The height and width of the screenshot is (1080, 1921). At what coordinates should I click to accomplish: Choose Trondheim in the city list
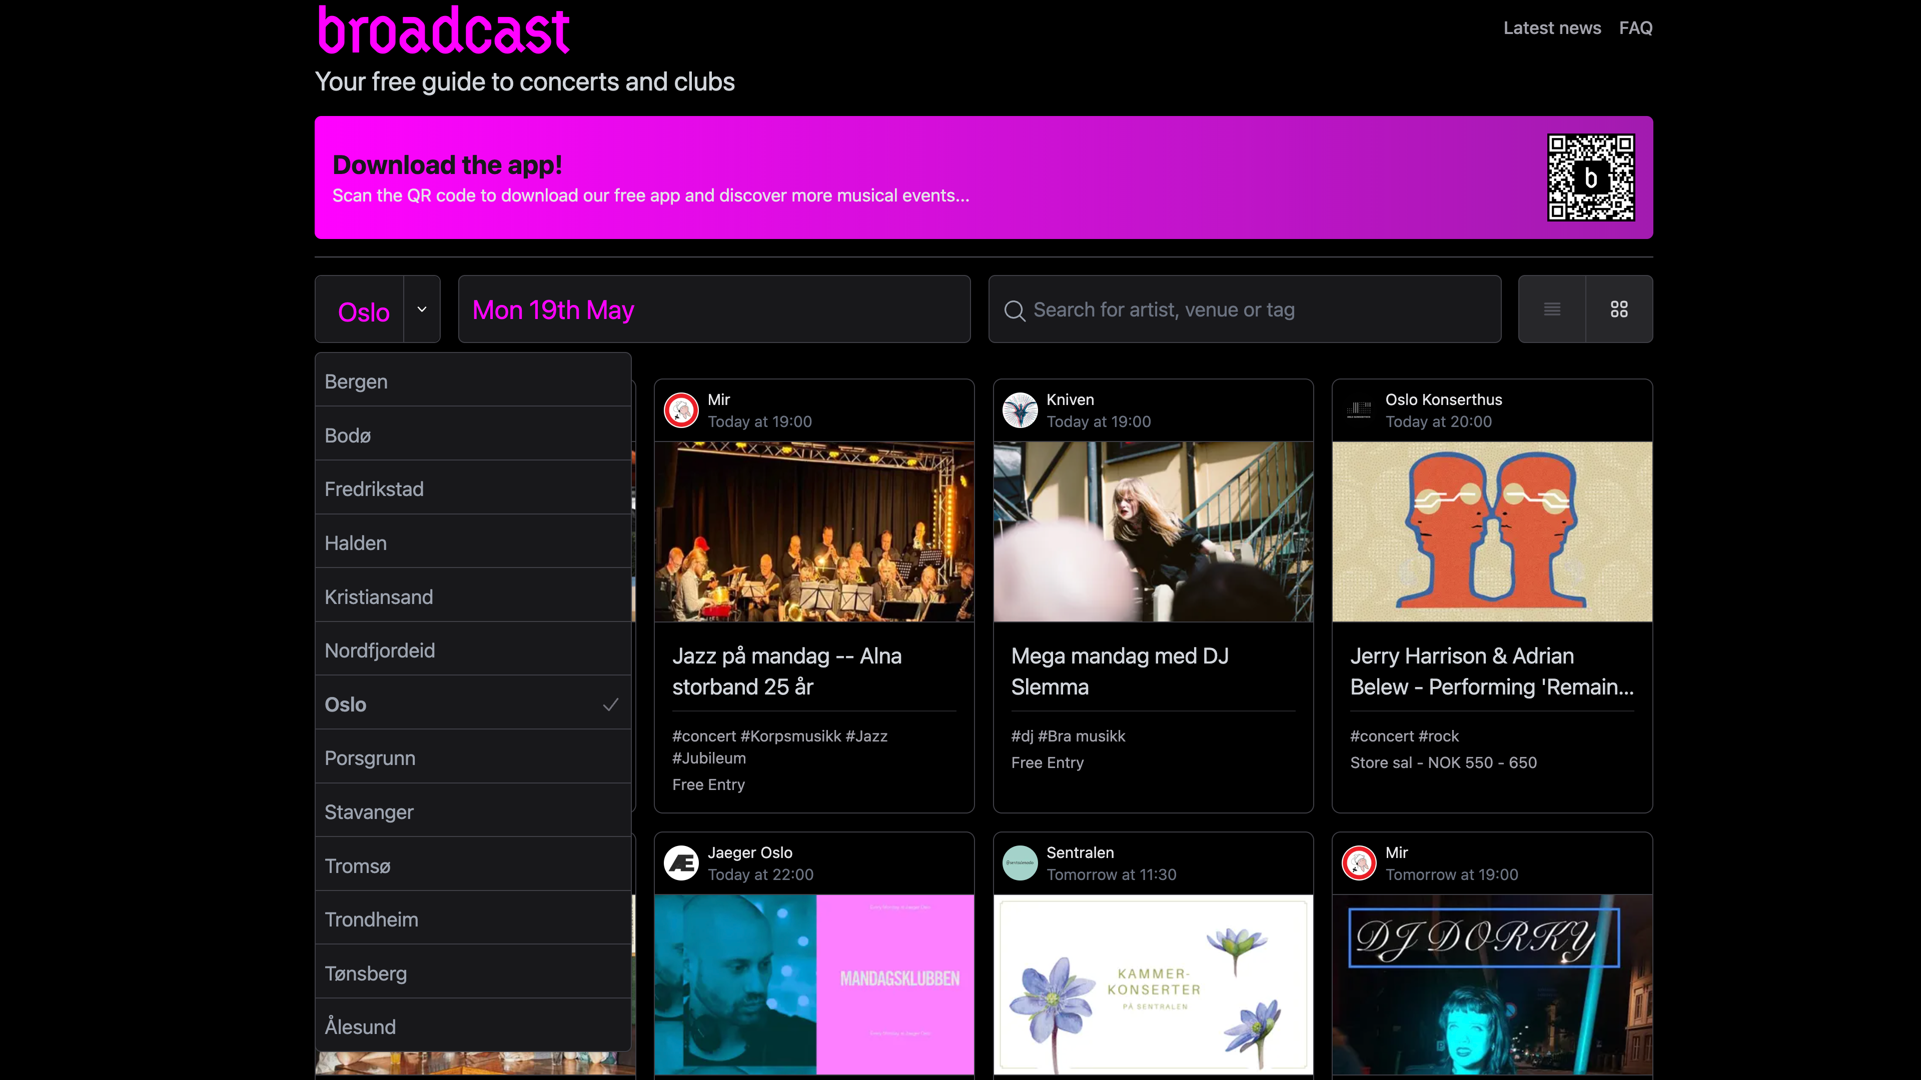[473, 919]
